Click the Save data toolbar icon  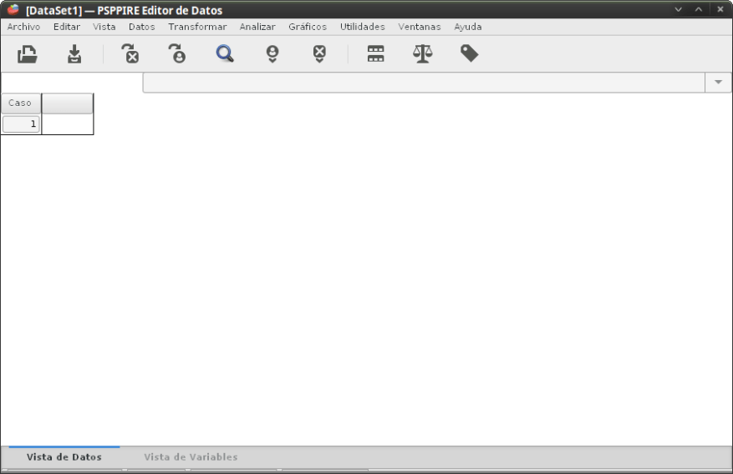coord(74,54)
